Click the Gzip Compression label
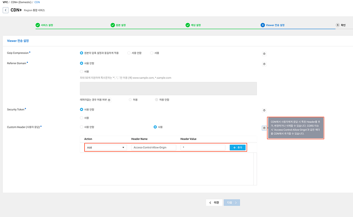The height and width of the screenshot is (217, 353). [x=18, y=53]
